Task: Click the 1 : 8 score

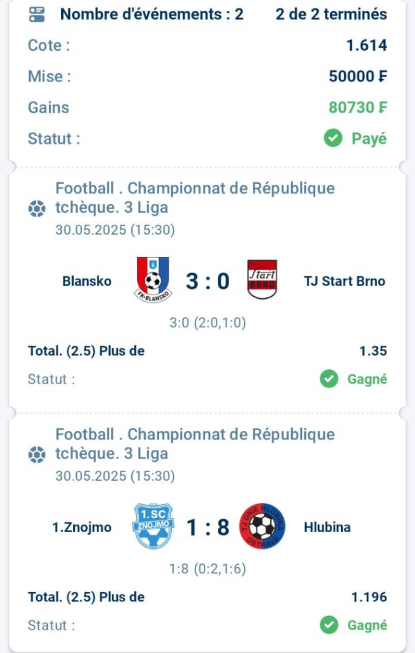Action: click(207, 527)
